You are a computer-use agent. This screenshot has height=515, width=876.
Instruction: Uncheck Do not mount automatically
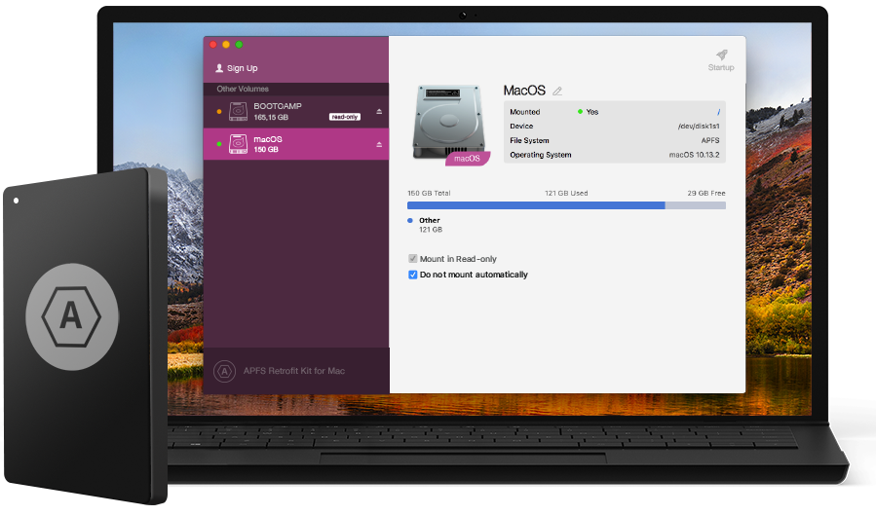[x=413, y=275]
